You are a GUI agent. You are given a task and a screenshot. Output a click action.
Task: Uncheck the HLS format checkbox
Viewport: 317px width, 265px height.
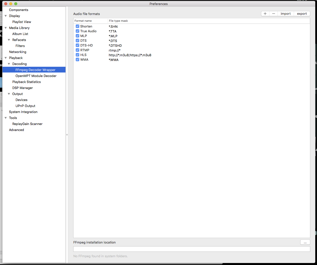coord(77,55)
